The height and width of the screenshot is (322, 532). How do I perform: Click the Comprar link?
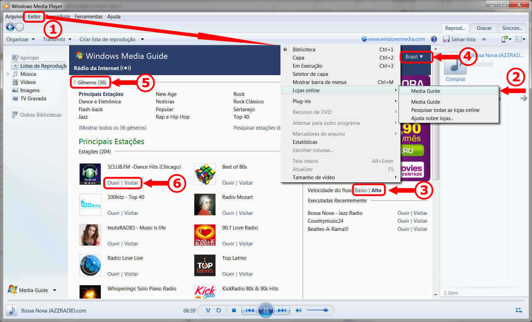pos(455,79)
